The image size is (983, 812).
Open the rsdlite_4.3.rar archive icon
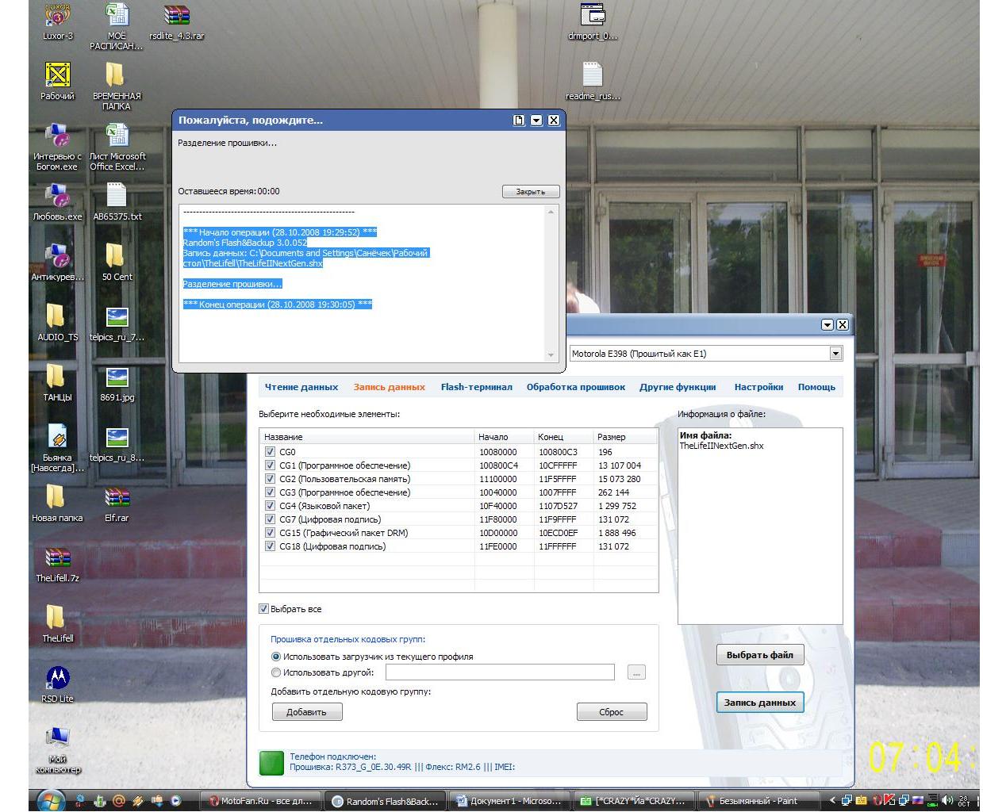pos(177,22)
